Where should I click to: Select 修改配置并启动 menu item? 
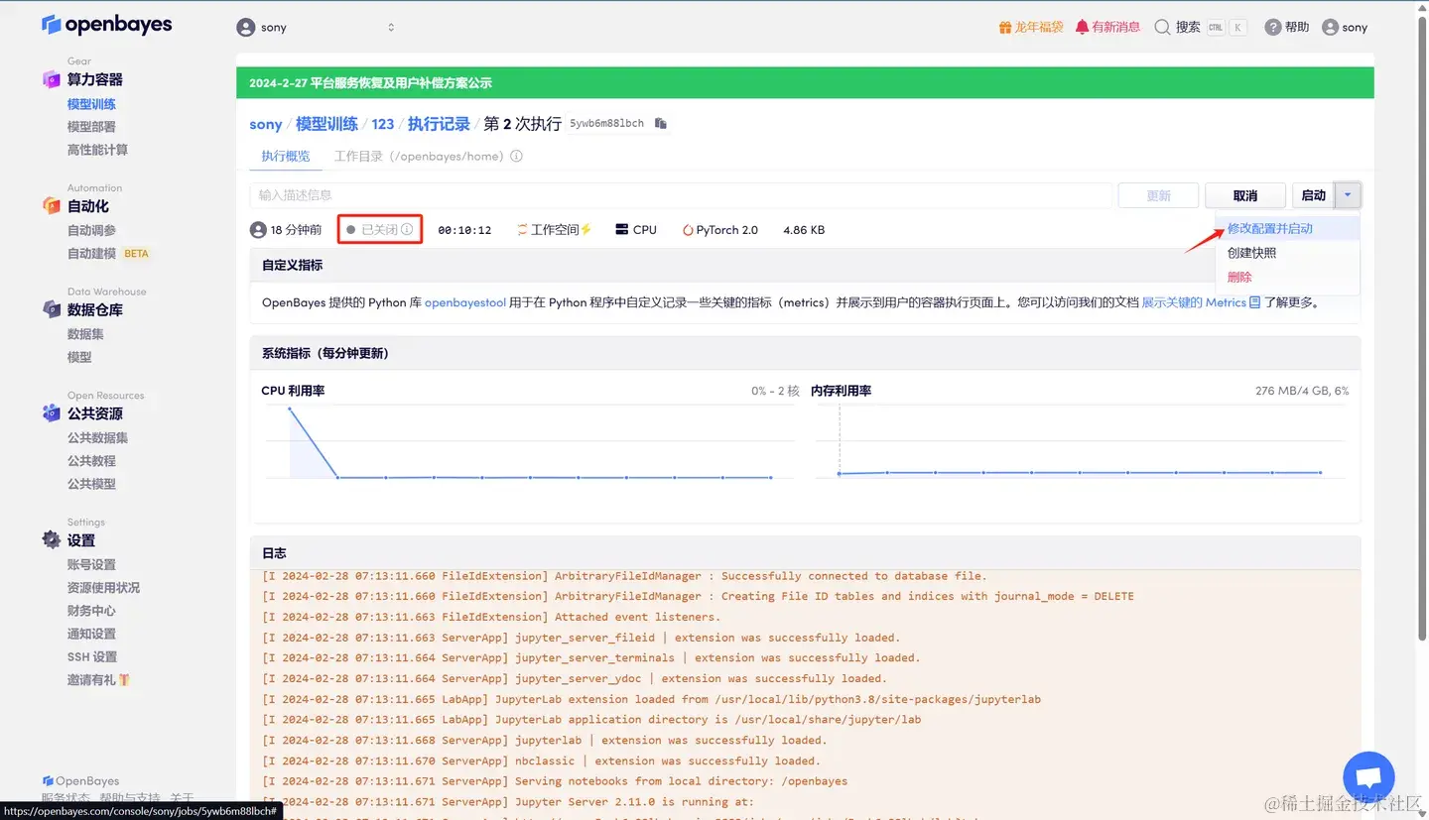click(1287, 228)
